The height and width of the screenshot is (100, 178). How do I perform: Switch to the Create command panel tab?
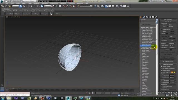pyautogui.click(x=141, y=17)
